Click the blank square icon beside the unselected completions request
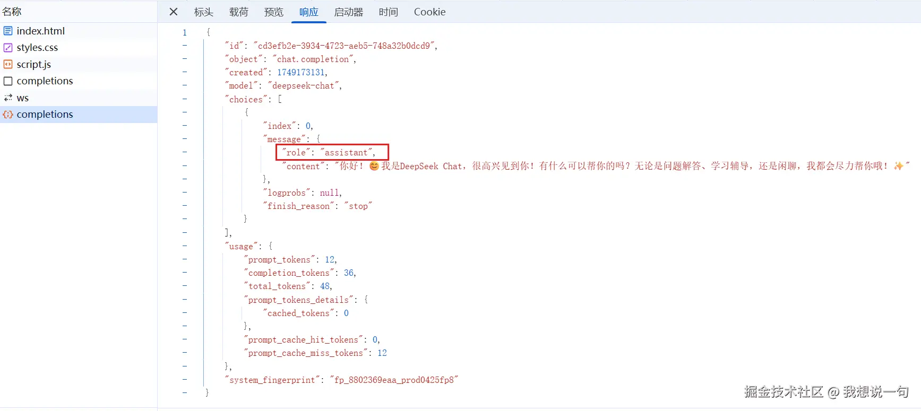Viewport: 921px width, 411px height. (x=8, y=81)
